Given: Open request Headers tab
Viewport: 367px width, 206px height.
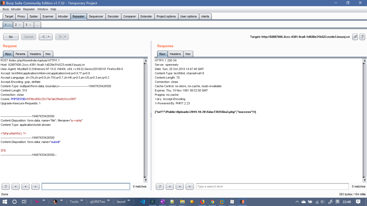Looking at the screenshot, I should pyautogui.click(x=35, y=54).
